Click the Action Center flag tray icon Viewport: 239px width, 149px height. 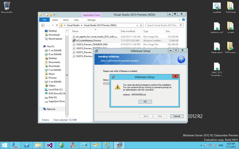(x=206, y=145)
